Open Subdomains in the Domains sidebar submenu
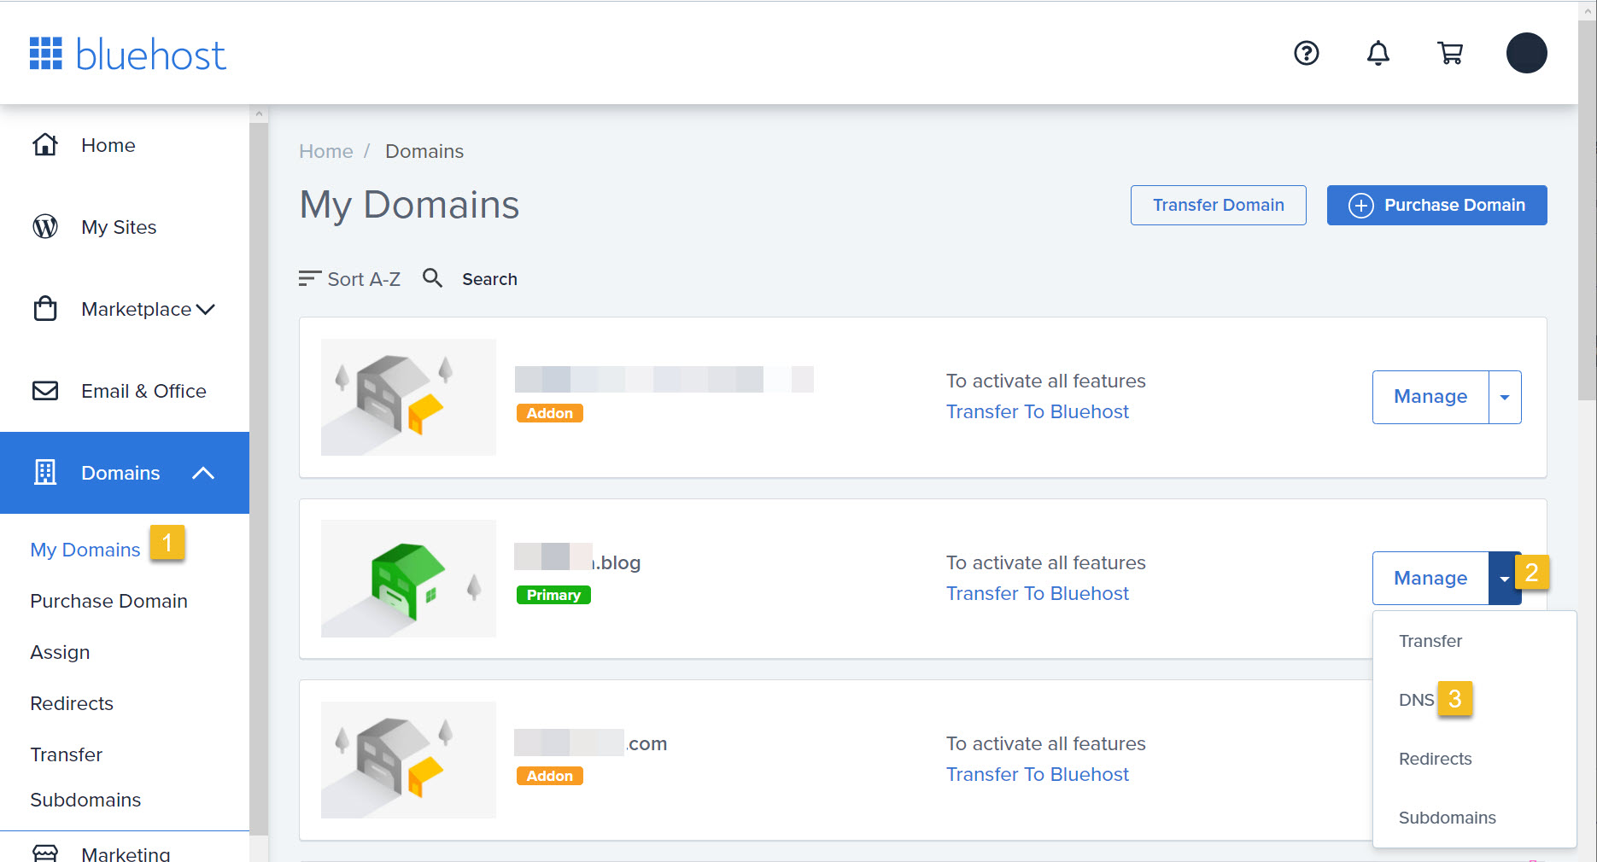The image size is (1597, 862). tap(85, 800)
